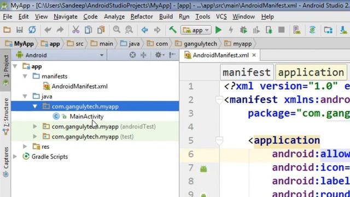Click the gangulytech breadcrumb
350x197 pixels.
point(196,44)
